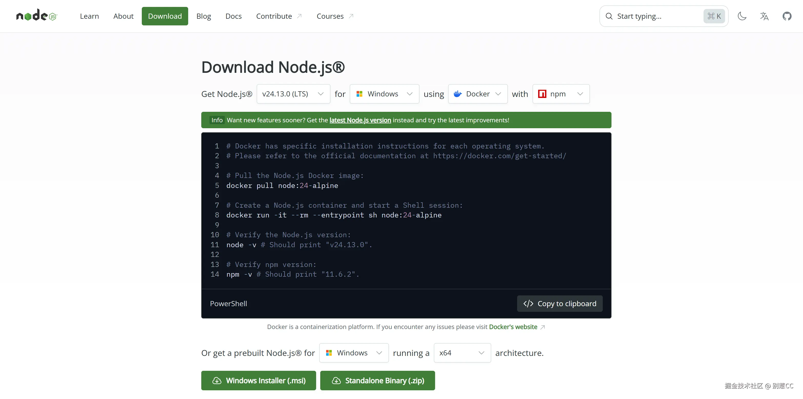Click the Copy to clipboard code icon

528,304
